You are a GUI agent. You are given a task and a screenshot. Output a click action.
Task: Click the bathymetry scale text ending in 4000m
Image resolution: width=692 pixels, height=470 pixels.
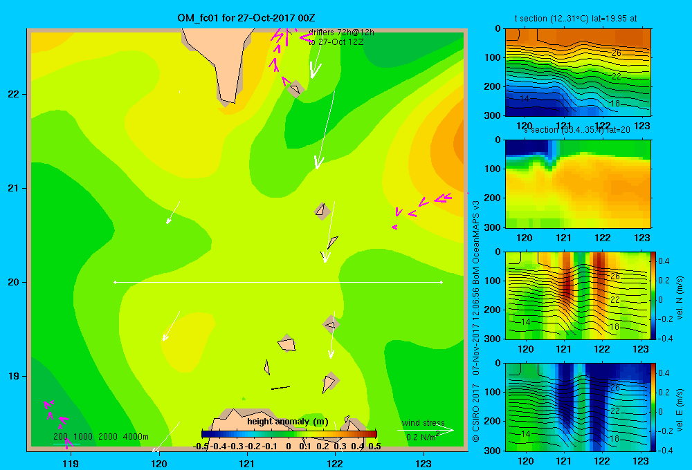(101, 437)
